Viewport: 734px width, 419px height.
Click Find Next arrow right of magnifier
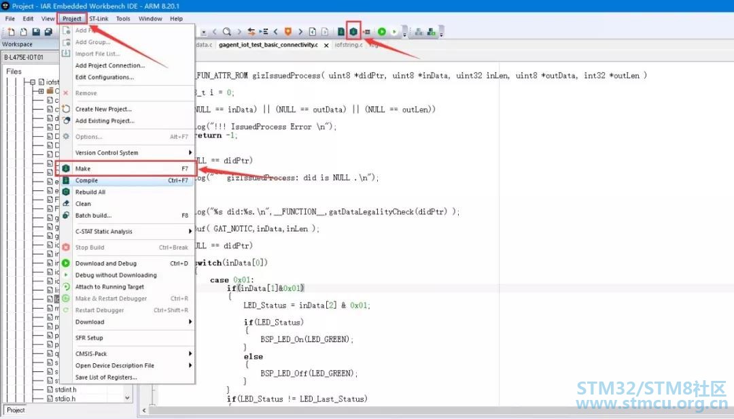coord(239,32)
